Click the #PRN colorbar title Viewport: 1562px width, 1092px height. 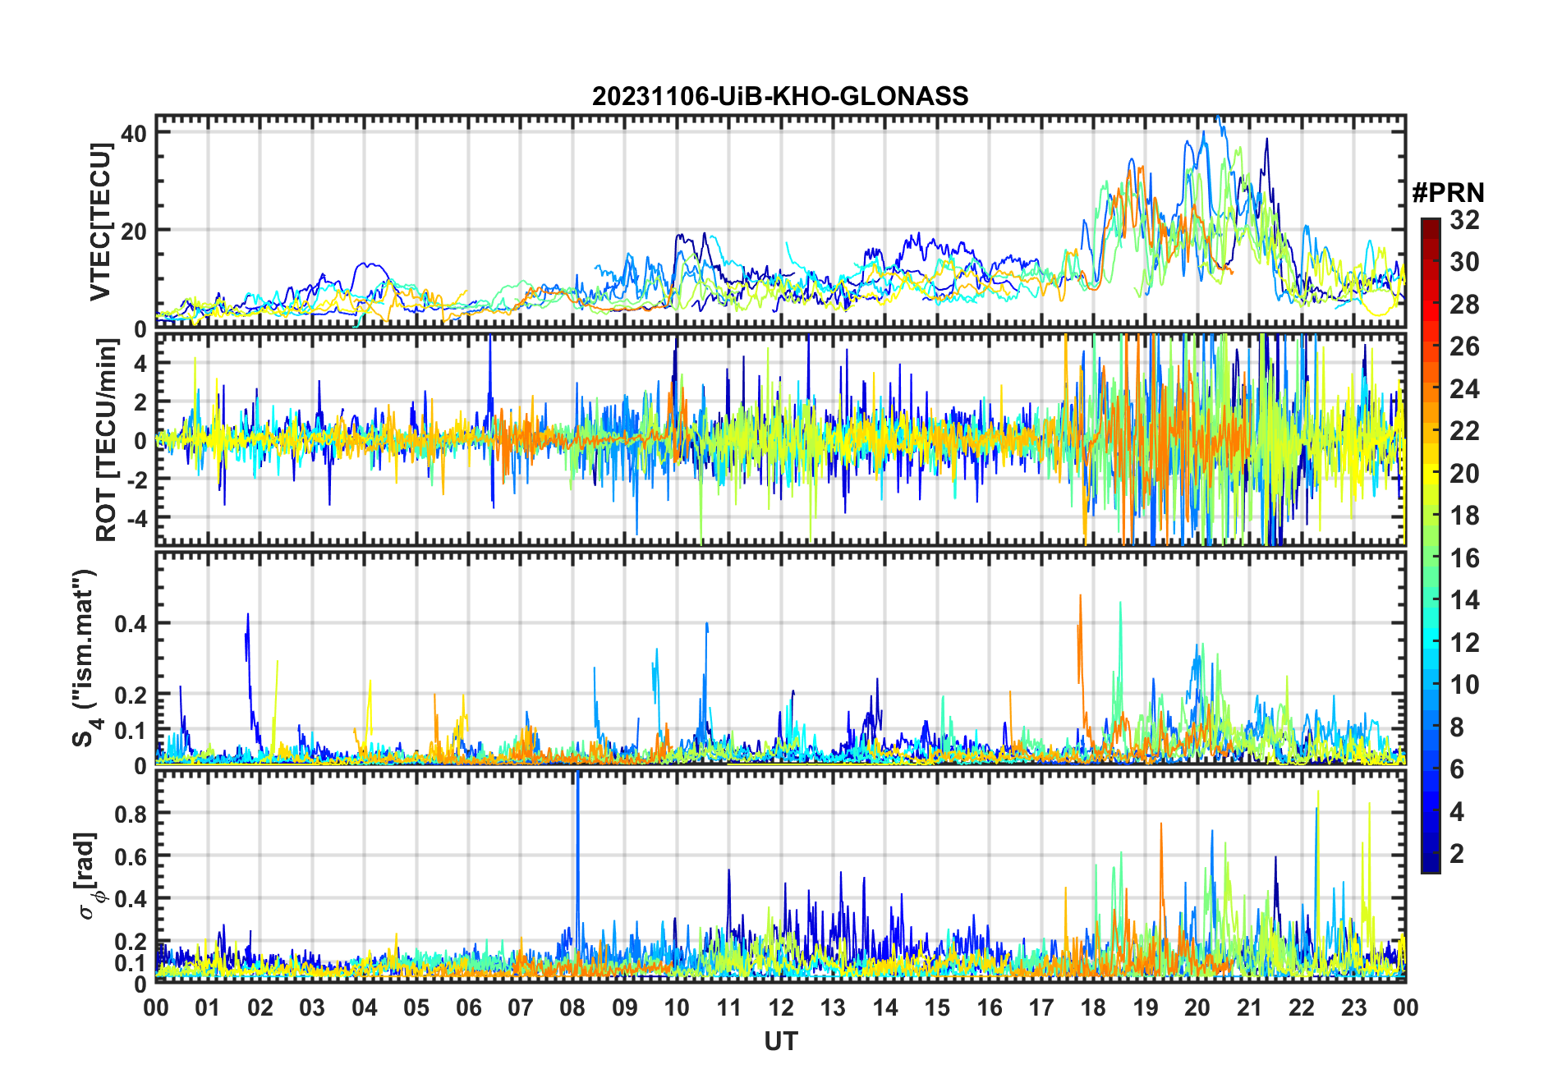(x=1449, y=193)
